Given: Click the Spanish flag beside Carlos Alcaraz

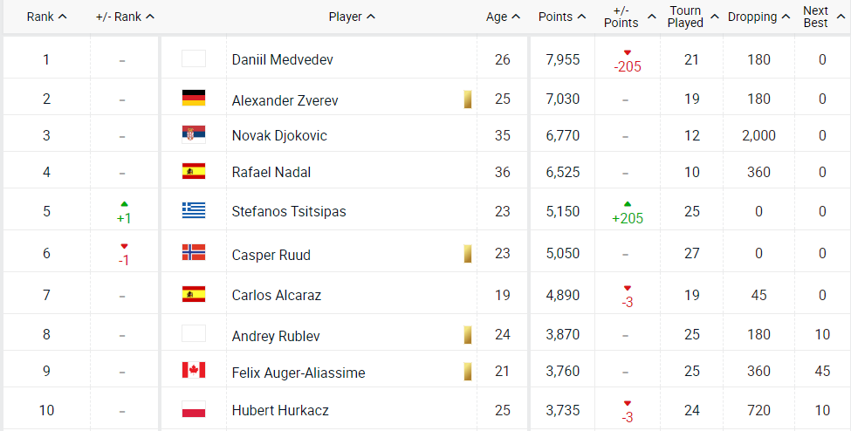Looking at the screenshot, I should [x=193, y=294].
